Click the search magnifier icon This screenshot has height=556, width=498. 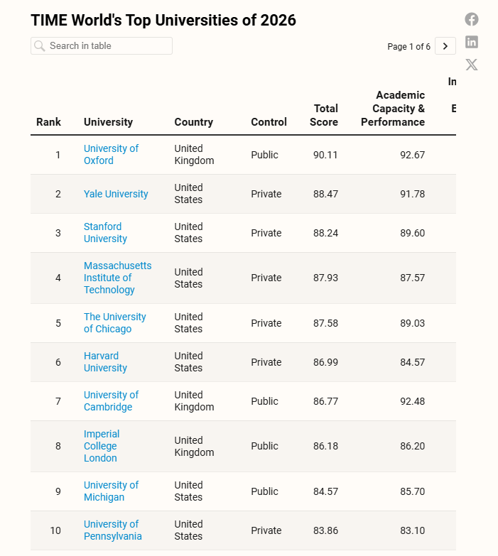point(40,46)
